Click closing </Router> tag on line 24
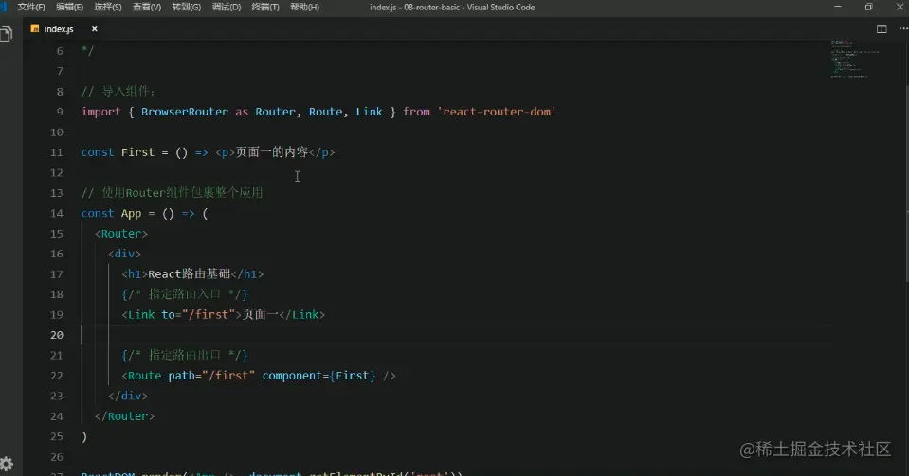This screenshot has height=476, width=909. click(124, 415)
